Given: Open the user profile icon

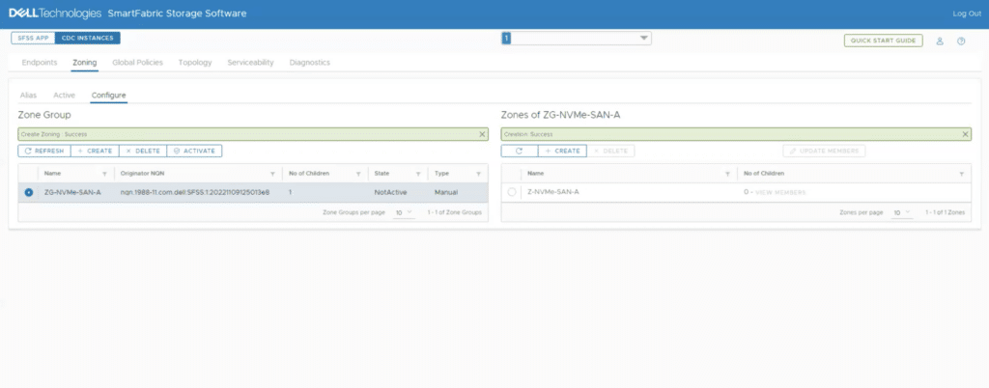Looking at the screenshot, I should [x=939, y=41].
